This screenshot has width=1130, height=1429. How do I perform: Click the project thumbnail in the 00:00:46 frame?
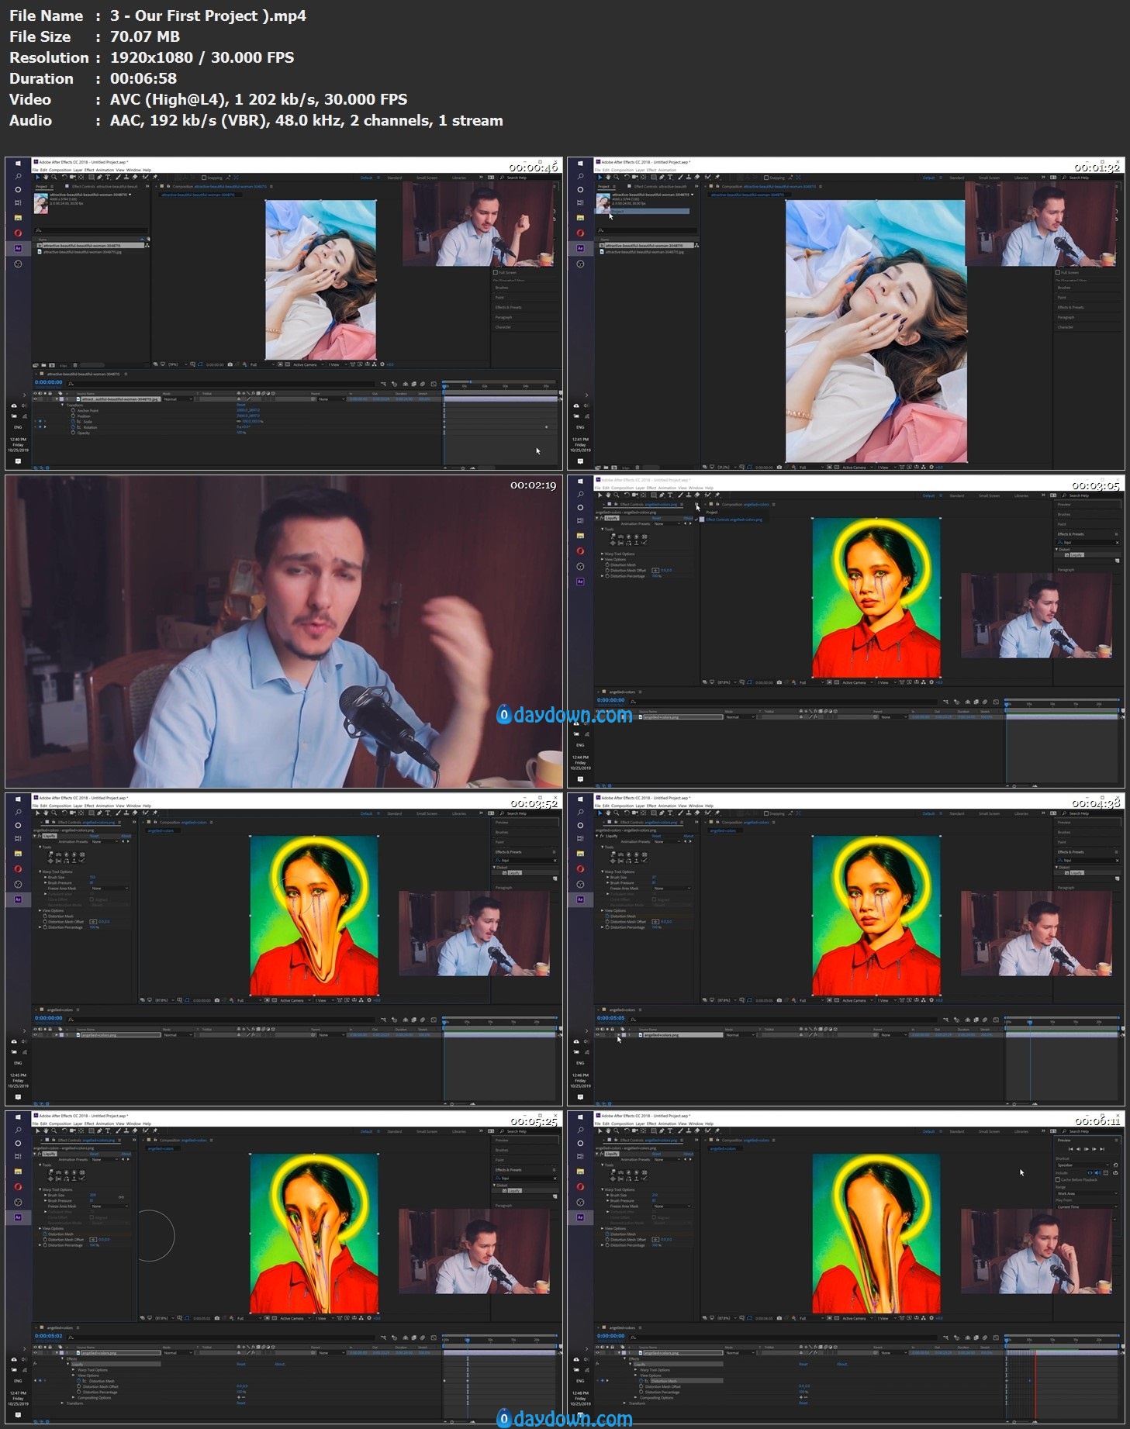(x=41, y=203)
